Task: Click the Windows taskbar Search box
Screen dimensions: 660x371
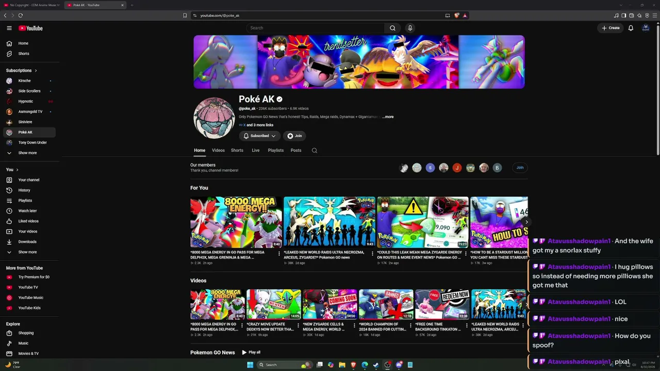Action: point(285,365)
